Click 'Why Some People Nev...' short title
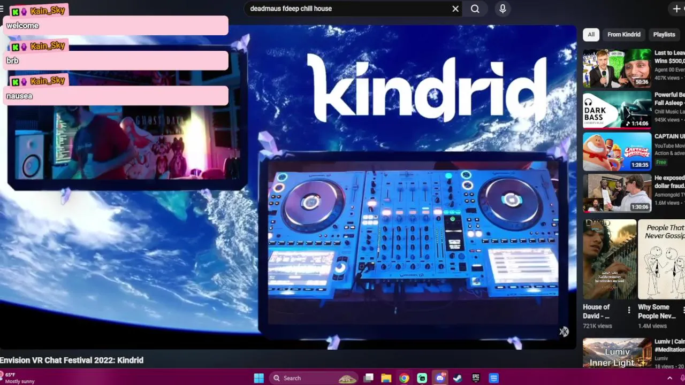 pos(657,311)
